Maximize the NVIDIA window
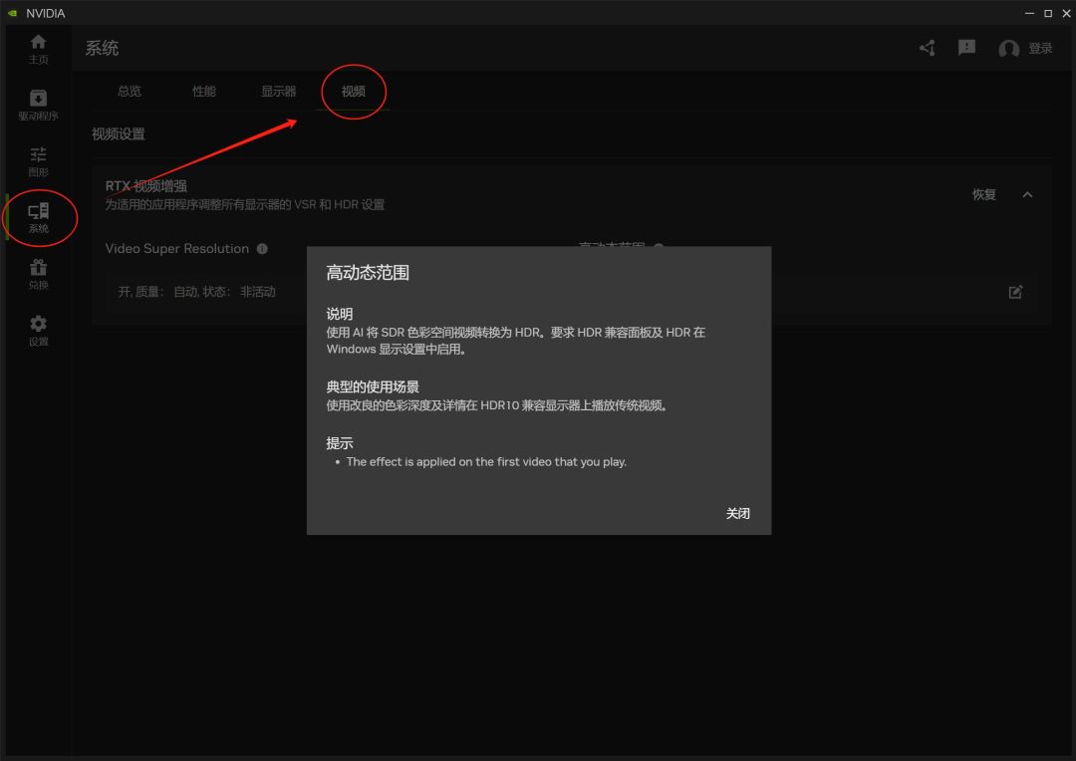This screenshot has height=761, width=1076. 1048,13
